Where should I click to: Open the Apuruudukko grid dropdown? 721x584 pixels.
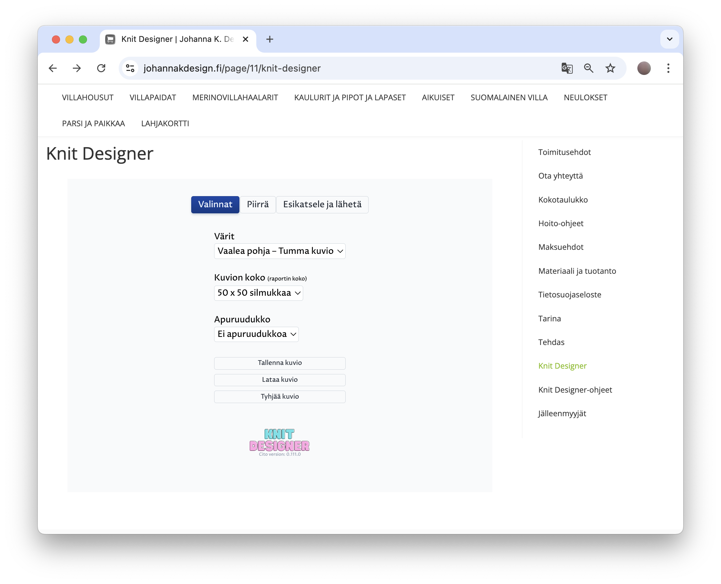256,334
